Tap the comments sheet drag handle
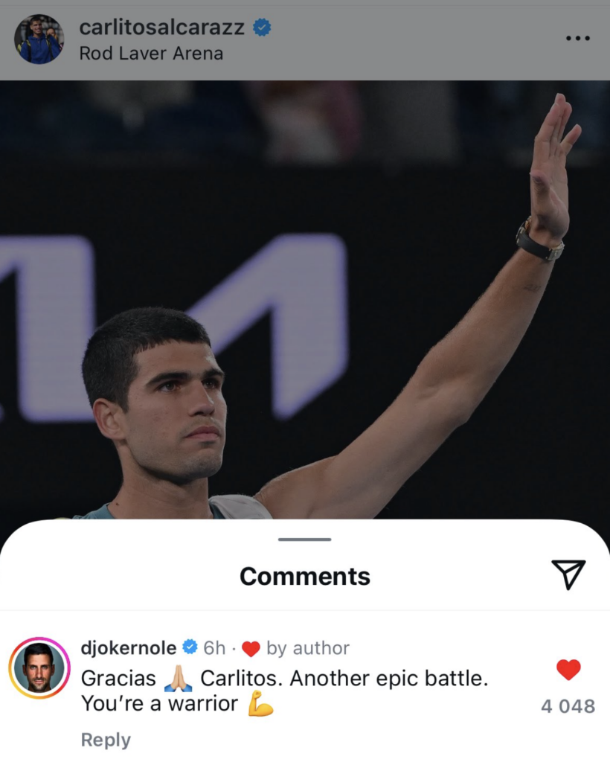Viewport: 610px width, 762px height. tap(304, 540)
